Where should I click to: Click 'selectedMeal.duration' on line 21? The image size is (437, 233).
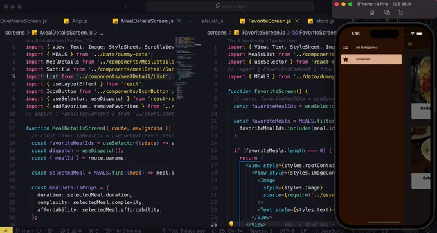point(98,195)
